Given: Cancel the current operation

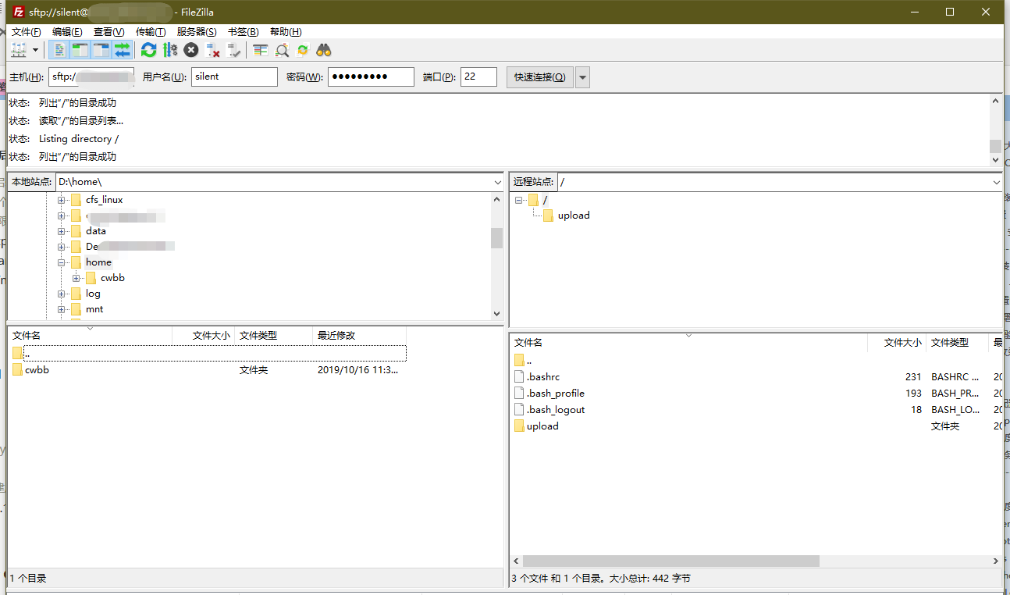Looking at the screenshot, I should pos(191,50).
